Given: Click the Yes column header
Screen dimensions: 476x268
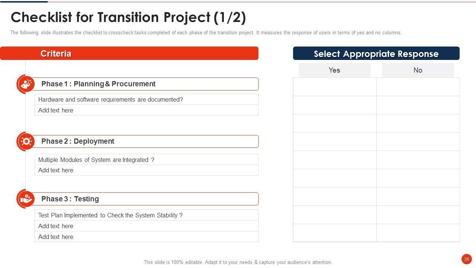Looking at the screenshot, I should tap(334, 70).
